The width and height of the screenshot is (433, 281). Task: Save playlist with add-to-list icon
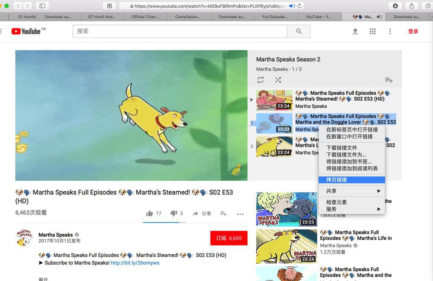(x=389, y=80)
